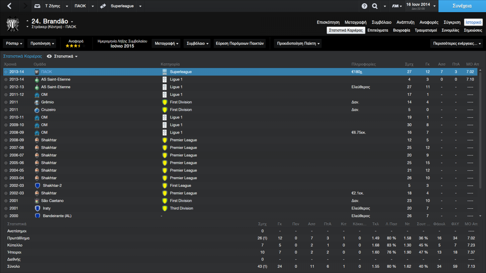Toggle the eye icon beside Στατιστικά
The width and height of the screenshot is (486, 273).
(x=49, y=56)
